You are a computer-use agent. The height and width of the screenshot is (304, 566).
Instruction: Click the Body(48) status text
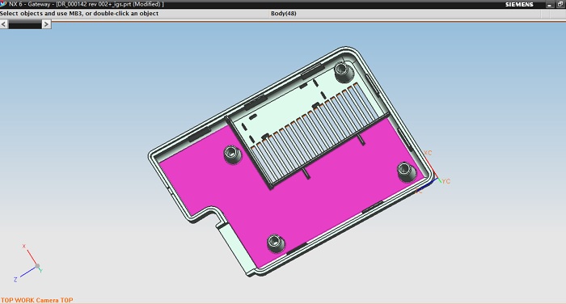tap(283, 14)
